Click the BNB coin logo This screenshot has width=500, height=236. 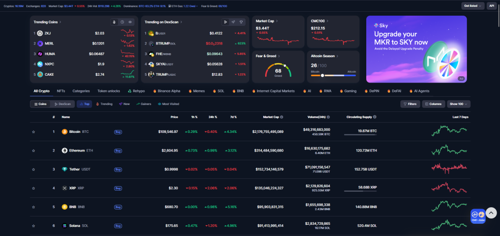coord(64,207)
